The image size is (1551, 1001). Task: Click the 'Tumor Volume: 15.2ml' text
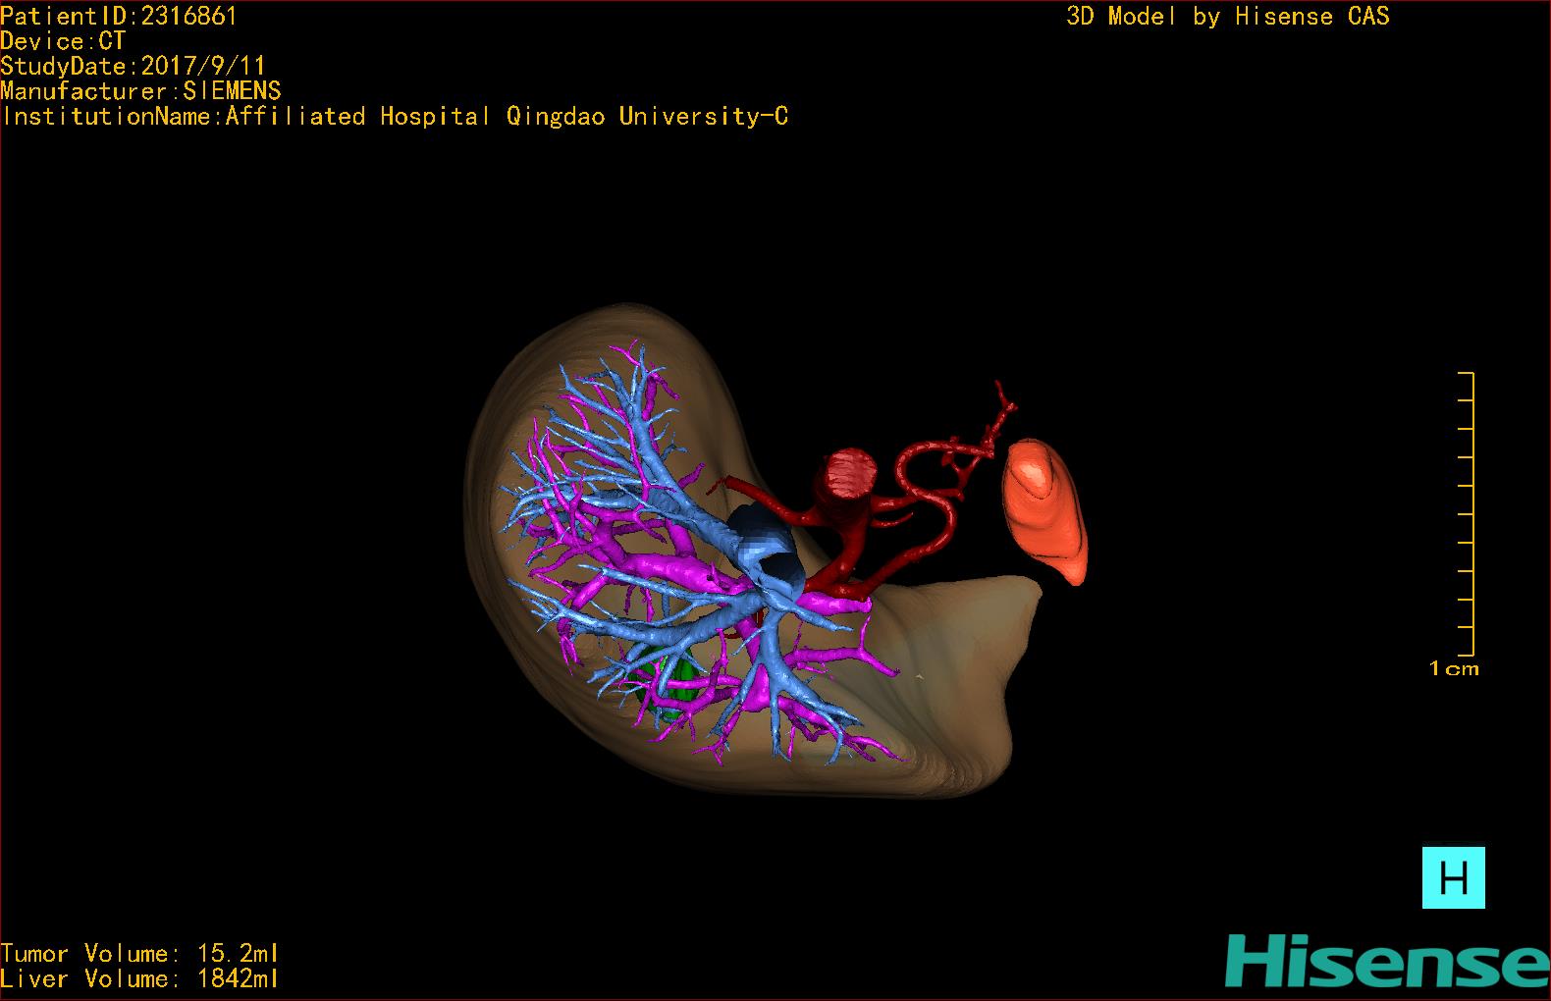pyautogui.click(x=139, y=954)
